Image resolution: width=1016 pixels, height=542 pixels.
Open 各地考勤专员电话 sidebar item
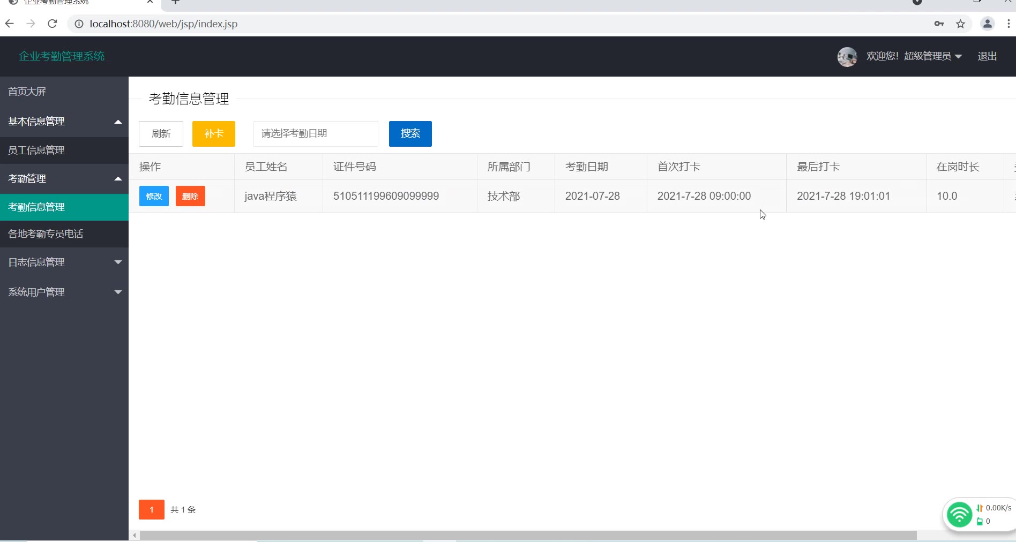pyautogui.click(x=64, y=234)
